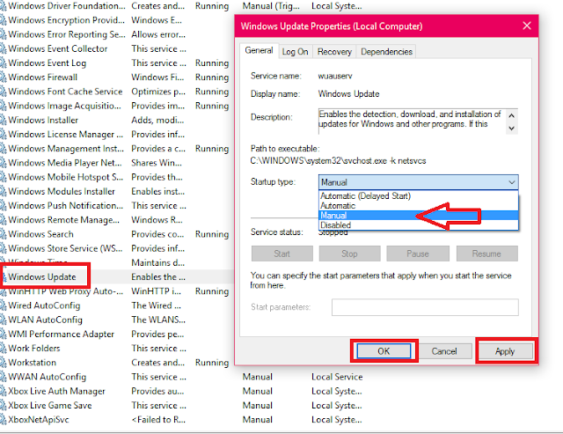Select Disabled in the startup type list
This screenshot has width=563, height=434.
click(335, 225)
